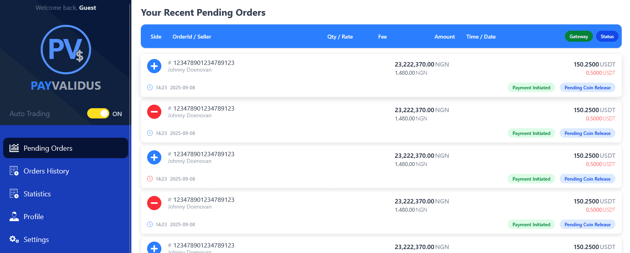
Task: Click Payment Initiated badge on first order
Action: click(x=531, y=88)
